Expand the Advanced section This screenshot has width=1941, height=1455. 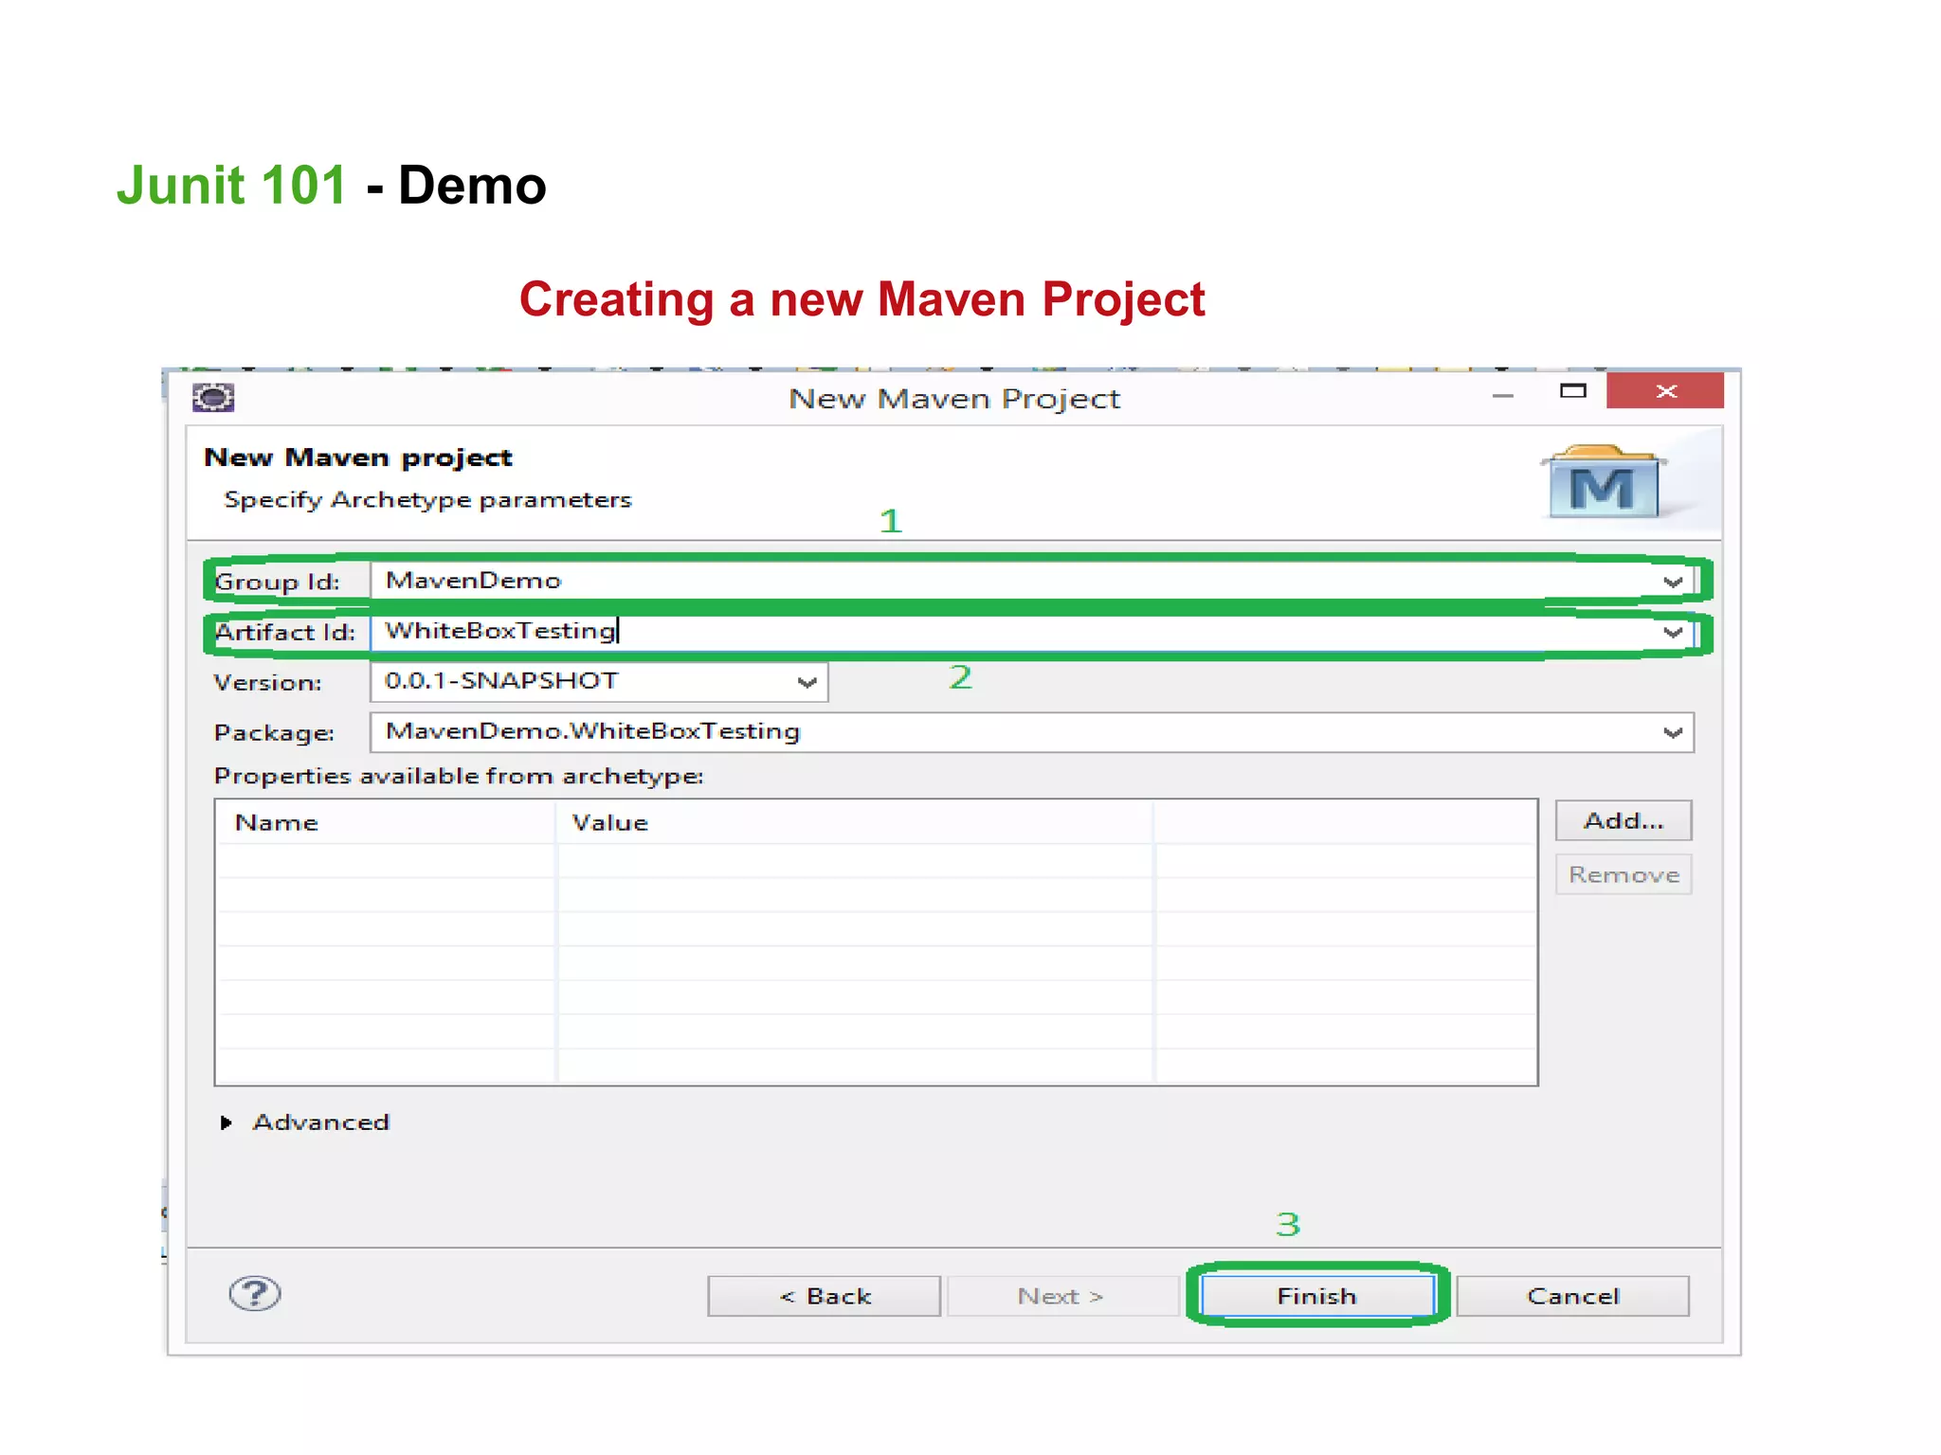pos(227,1123)
